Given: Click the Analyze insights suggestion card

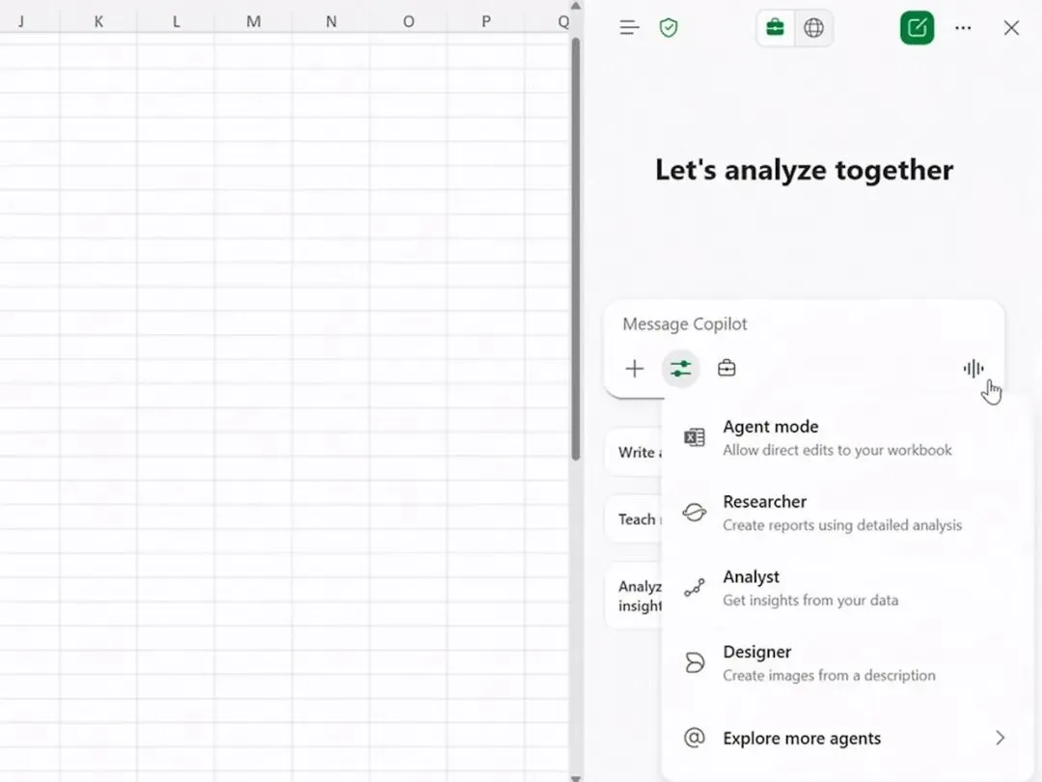Looking at the screenshot, I should click(635, 596).
